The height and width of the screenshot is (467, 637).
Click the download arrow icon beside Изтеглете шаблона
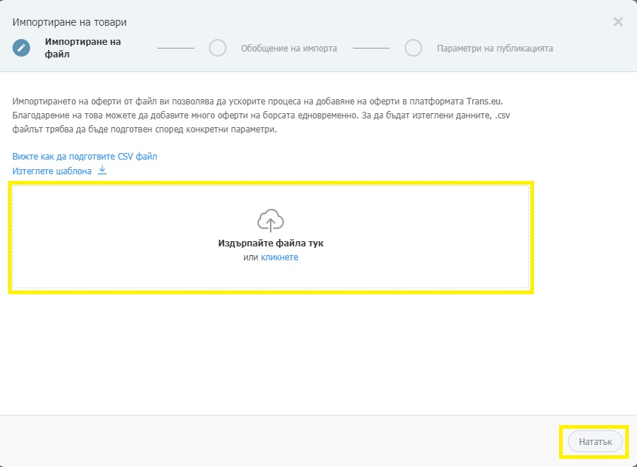point(102,170)
